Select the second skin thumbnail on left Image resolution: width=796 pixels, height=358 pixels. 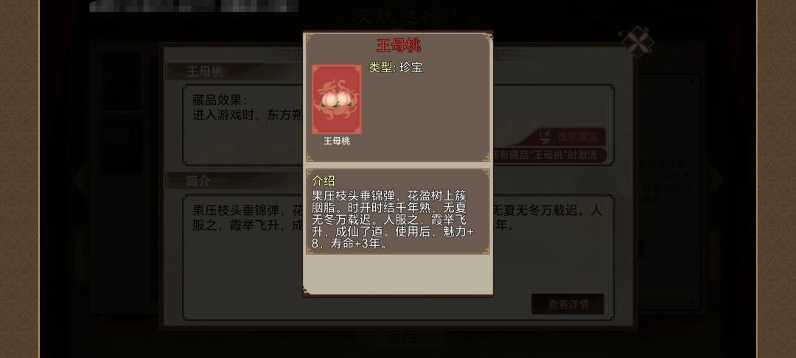(x=122, y=144)
